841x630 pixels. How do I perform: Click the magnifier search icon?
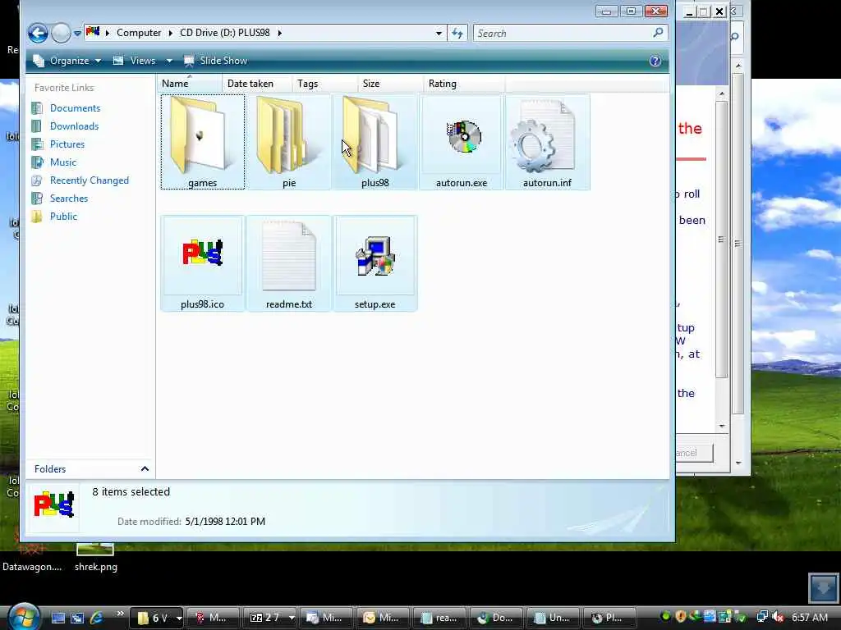pos(658,33)
